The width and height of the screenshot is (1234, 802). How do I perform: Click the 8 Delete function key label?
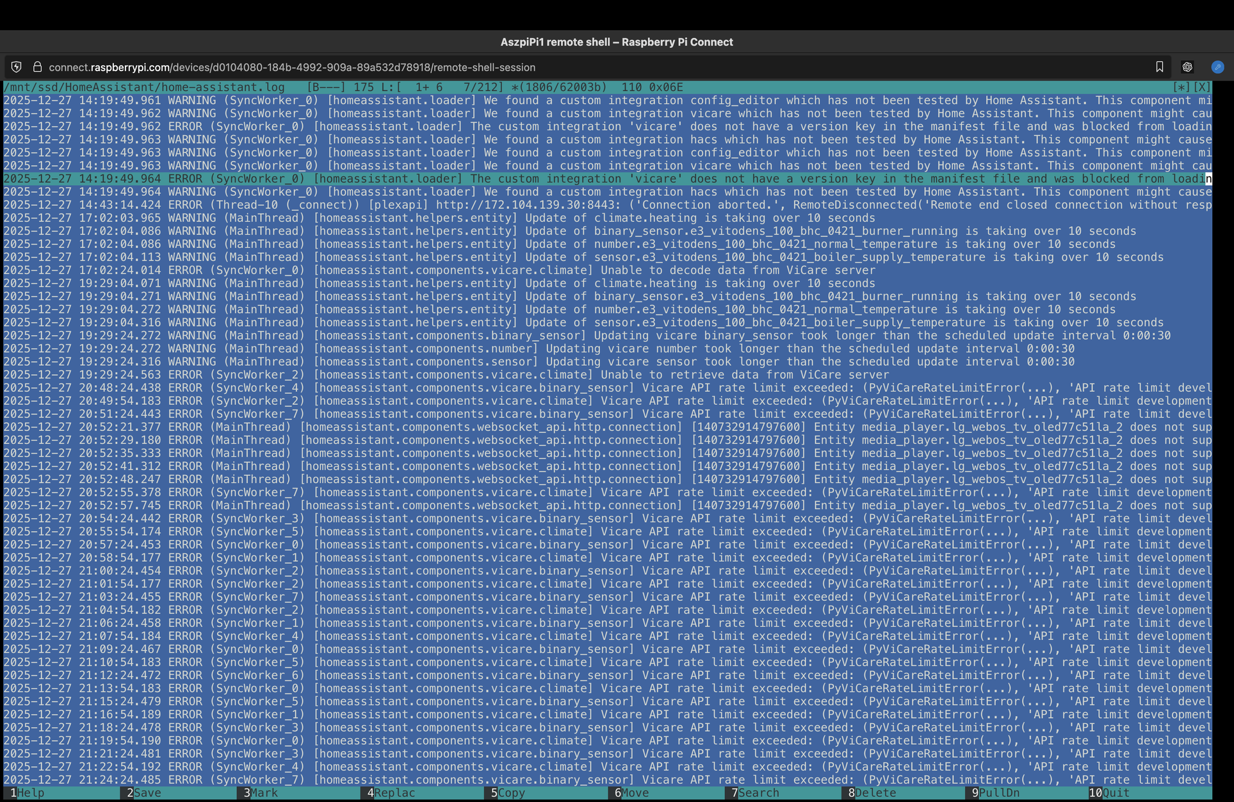click(x=875, y=792)
